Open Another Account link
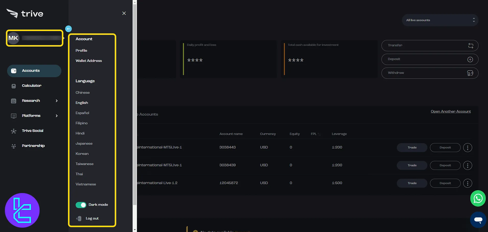488x232 pixels. [x=451, y=111]
